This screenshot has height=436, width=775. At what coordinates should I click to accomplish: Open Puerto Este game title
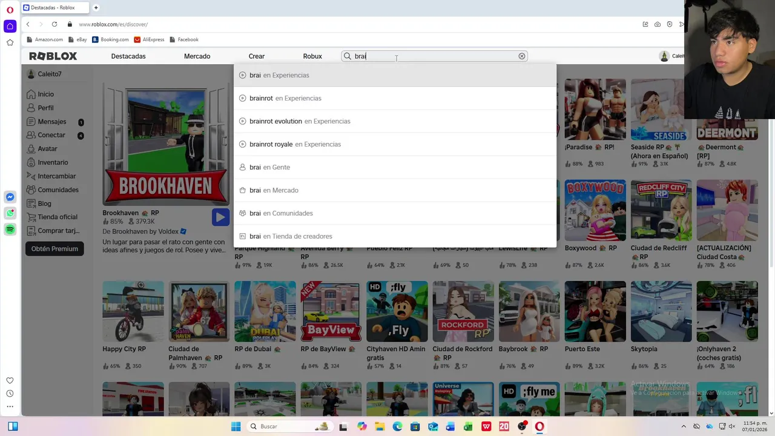pyautogui.click(x=582, y=349)
